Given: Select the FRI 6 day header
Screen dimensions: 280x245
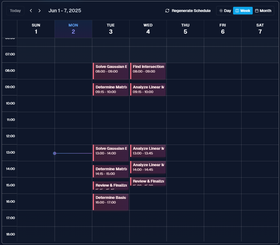Looking at the screenshot, I should (x=223, y=29).
